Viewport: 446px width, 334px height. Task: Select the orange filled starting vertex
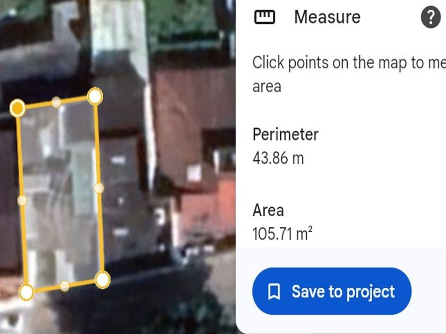pos(18,108)
